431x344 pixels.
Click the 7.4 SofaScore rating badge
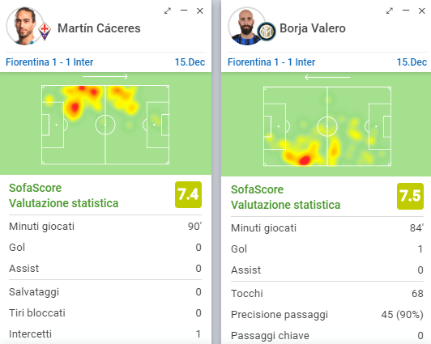click(x=188, y=194)
